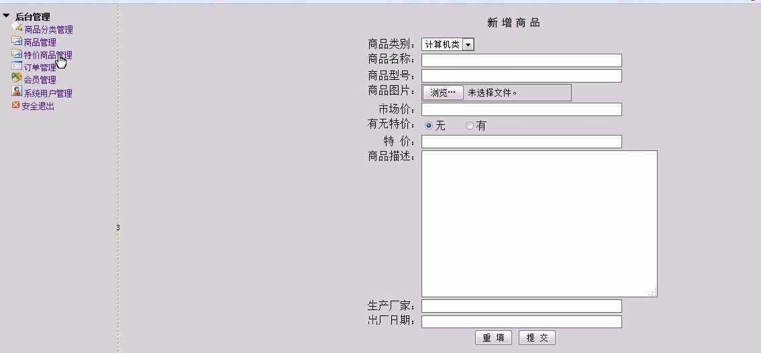Focus the 商品名称 input field
The image size is (761, 353).
pyautogui.click(x=521, y=60)
